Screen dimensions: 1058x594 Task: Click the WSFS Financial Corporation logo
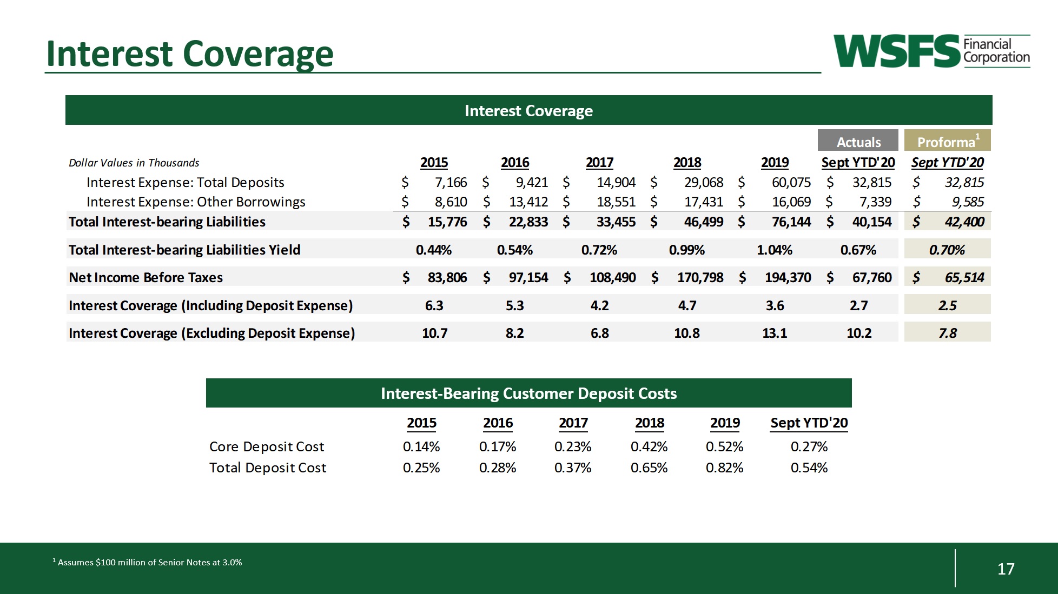coord(931,51)
